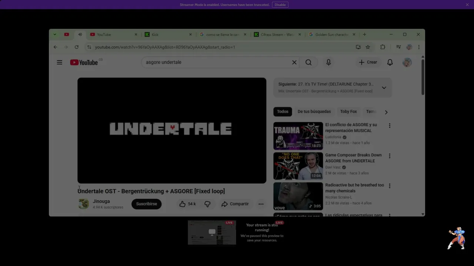474x266 pixels.
Task: Bookmark this page with the star
Action: tap(368, 47)
